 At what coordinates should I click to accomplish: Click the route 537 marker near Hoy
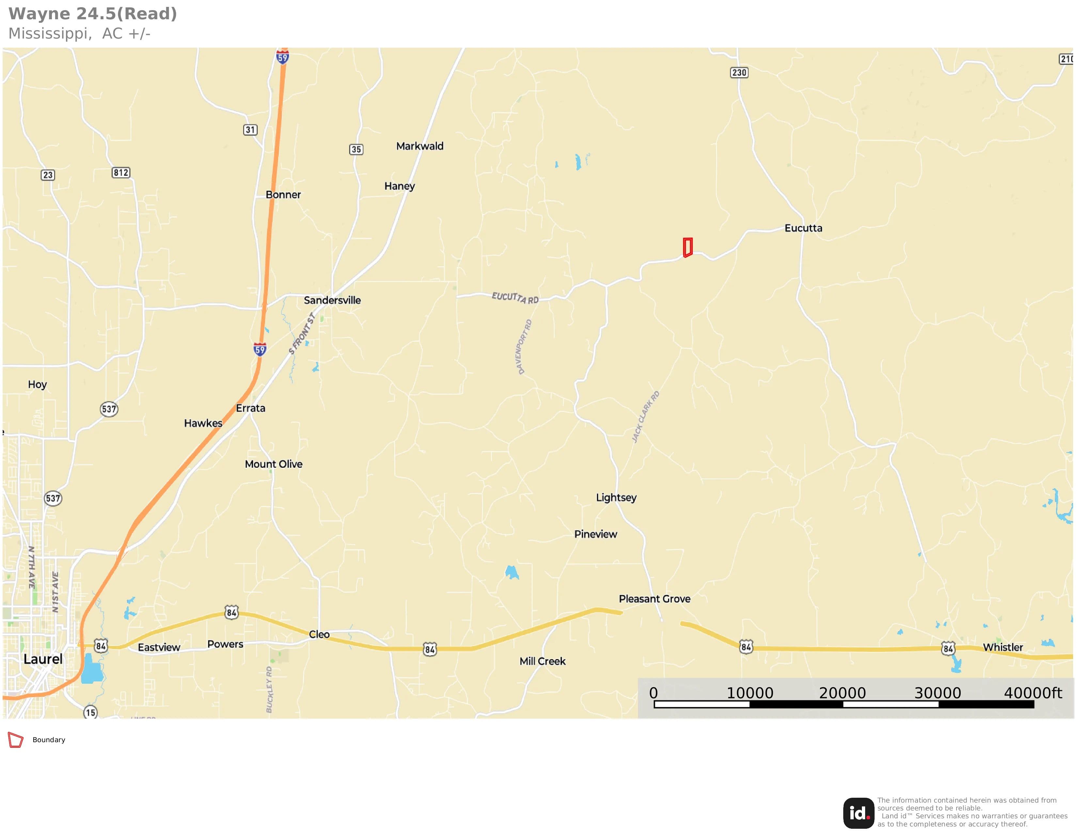pyautogui.click(x=109, y=409)
